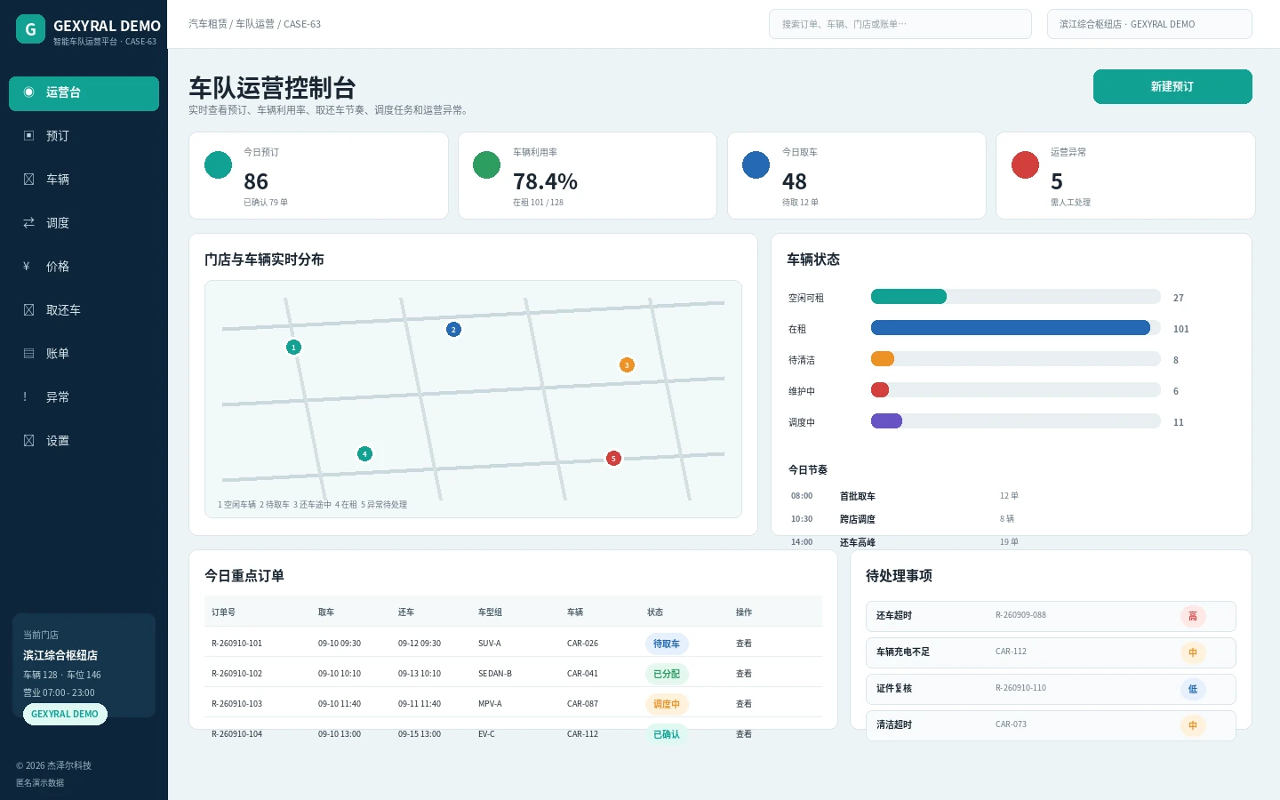Screen dimensions: 1280x800
Task: Open 设置 in the sidebar
Action: [84, 441]
